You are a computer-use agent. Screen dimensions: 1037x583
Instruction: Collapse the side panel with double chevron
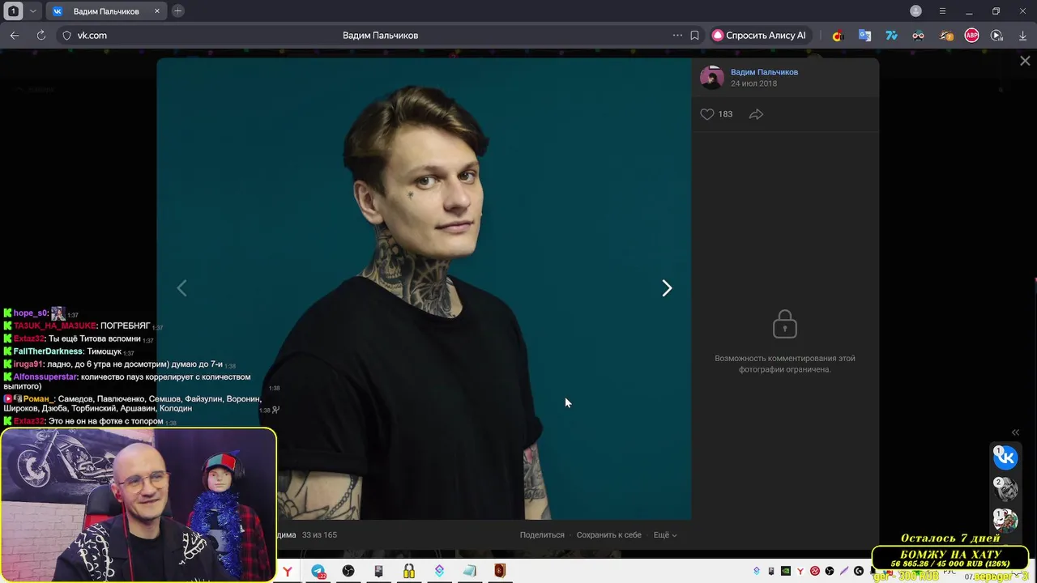tap(1015, 432)
